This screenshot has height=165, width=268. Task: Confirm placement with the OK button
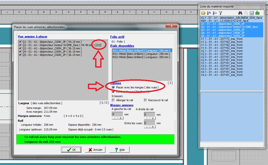[71, 150]
